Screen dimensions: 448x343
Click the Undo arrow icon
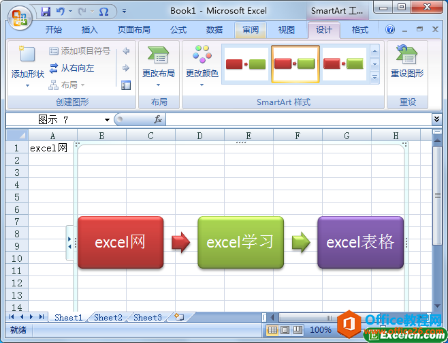pyautogui.click(x=61, y=12)
